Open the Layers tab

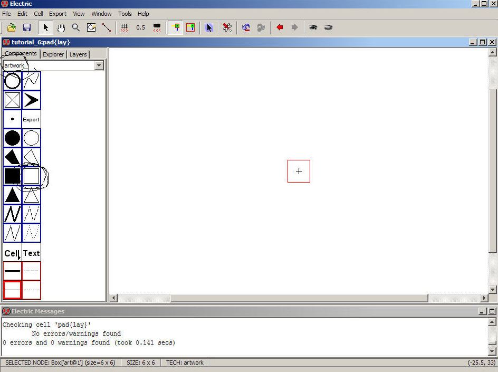click(78, 54)
